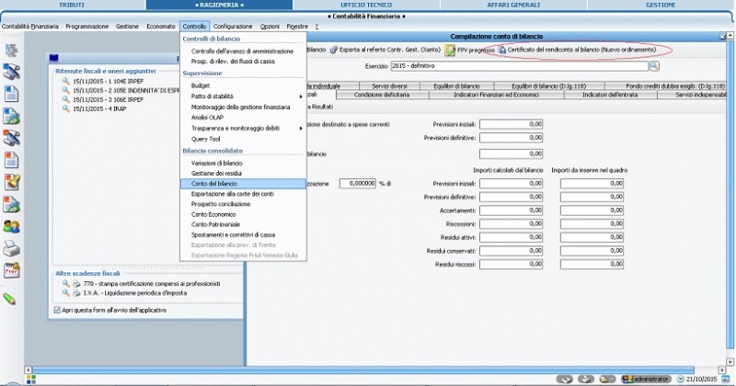Click the 'Prev' icon in left sidebar
The width and height of the screenshot is (736, 386).
point(12,271)
